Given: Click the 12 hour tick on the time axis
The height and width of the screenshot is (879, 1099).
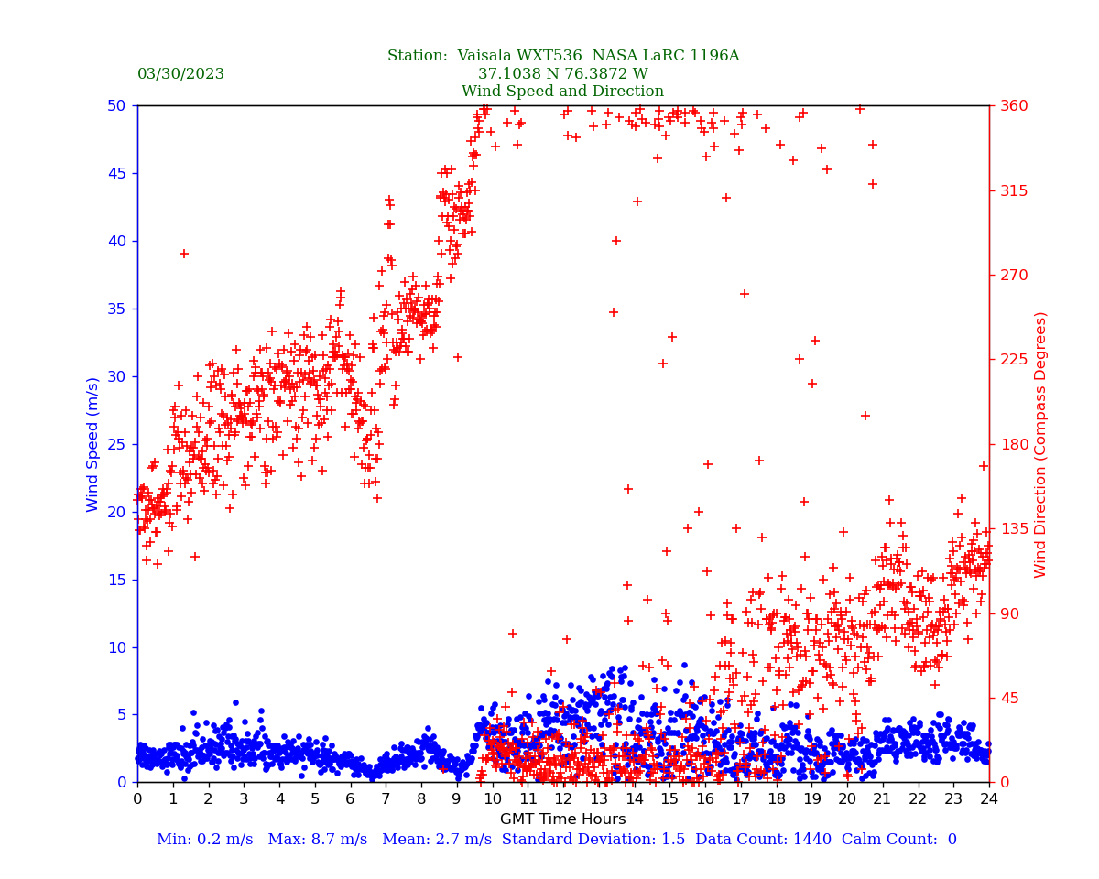Looking at the screenshot, I should [x=563, y=799].
